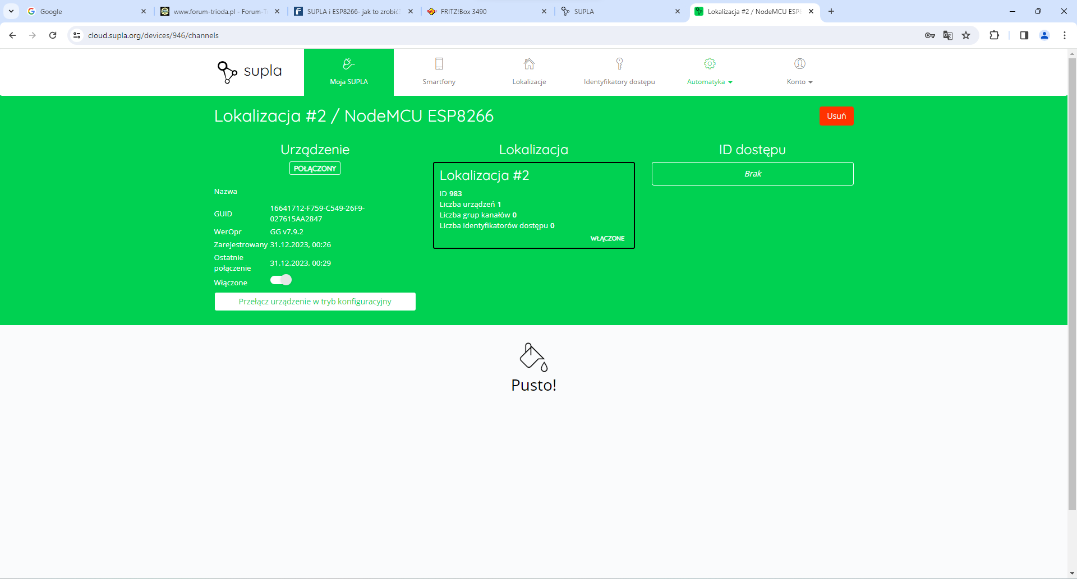1077x579 pixels.
Task: Click the firmware version GG v7.9.2
Action: (287, 231)
